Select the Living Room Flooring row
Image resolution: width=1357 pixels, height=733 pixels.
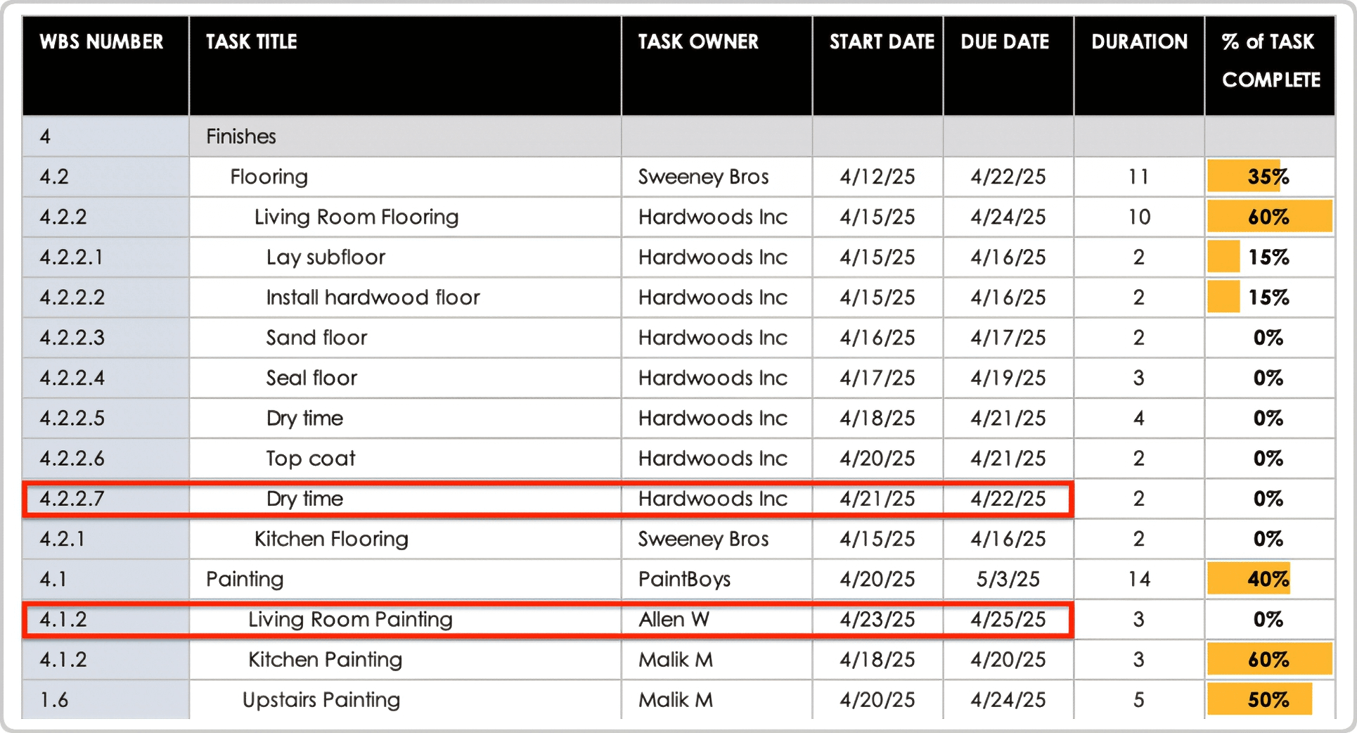pos(356,217)
